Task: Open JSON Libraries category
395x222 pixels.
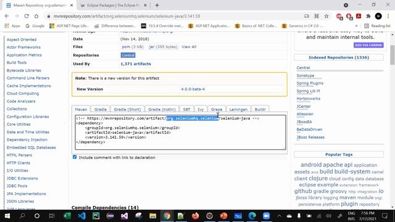Action: point(20,202)
